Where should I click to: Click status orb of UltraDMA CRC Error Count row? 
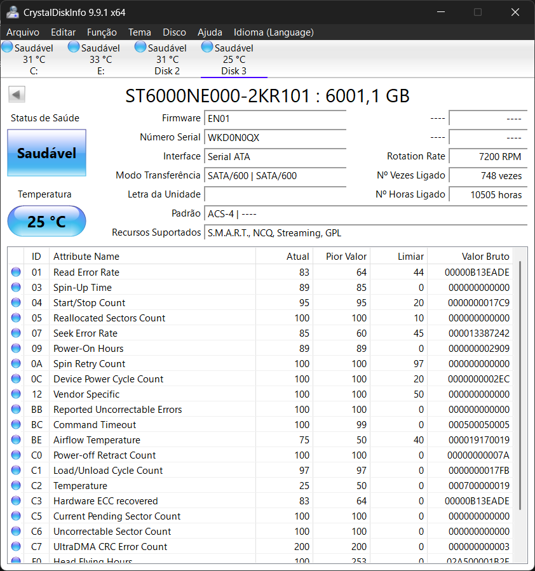point(16,546)
